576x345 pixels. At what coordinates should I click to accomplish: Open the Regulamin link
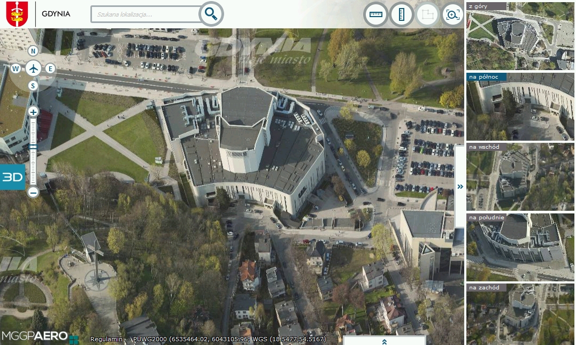(x=106, y=339)
